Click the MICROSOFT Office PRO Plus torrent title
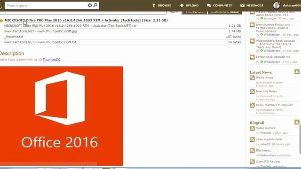 pyautogui.click(x=72, y=20)
